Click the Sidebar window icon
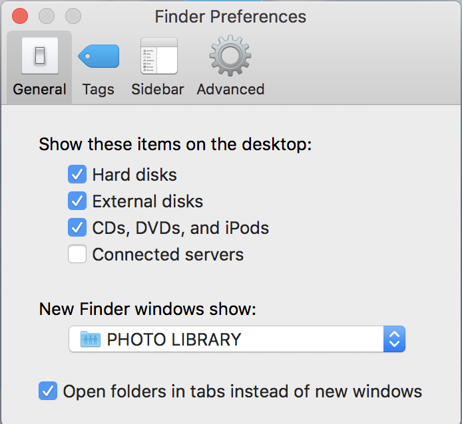The width and height of the screenshot is (462, 424). [158, 56]
